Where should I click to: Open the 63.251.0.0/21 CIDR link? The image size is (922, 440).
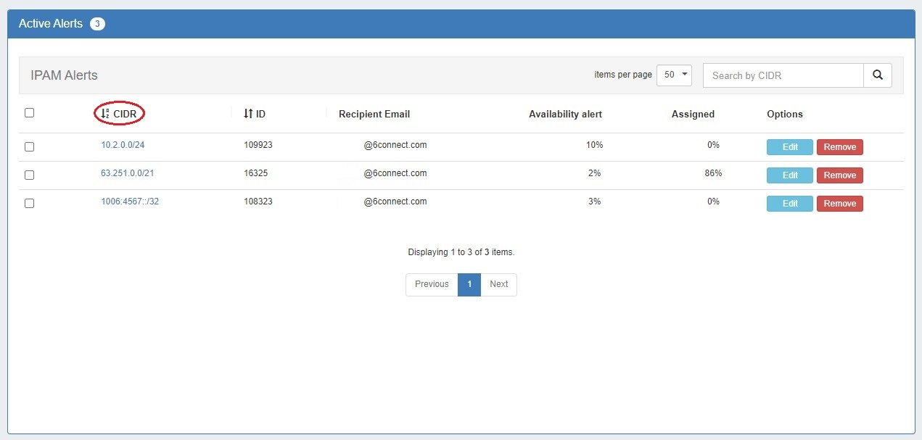(x=127, y=173)
